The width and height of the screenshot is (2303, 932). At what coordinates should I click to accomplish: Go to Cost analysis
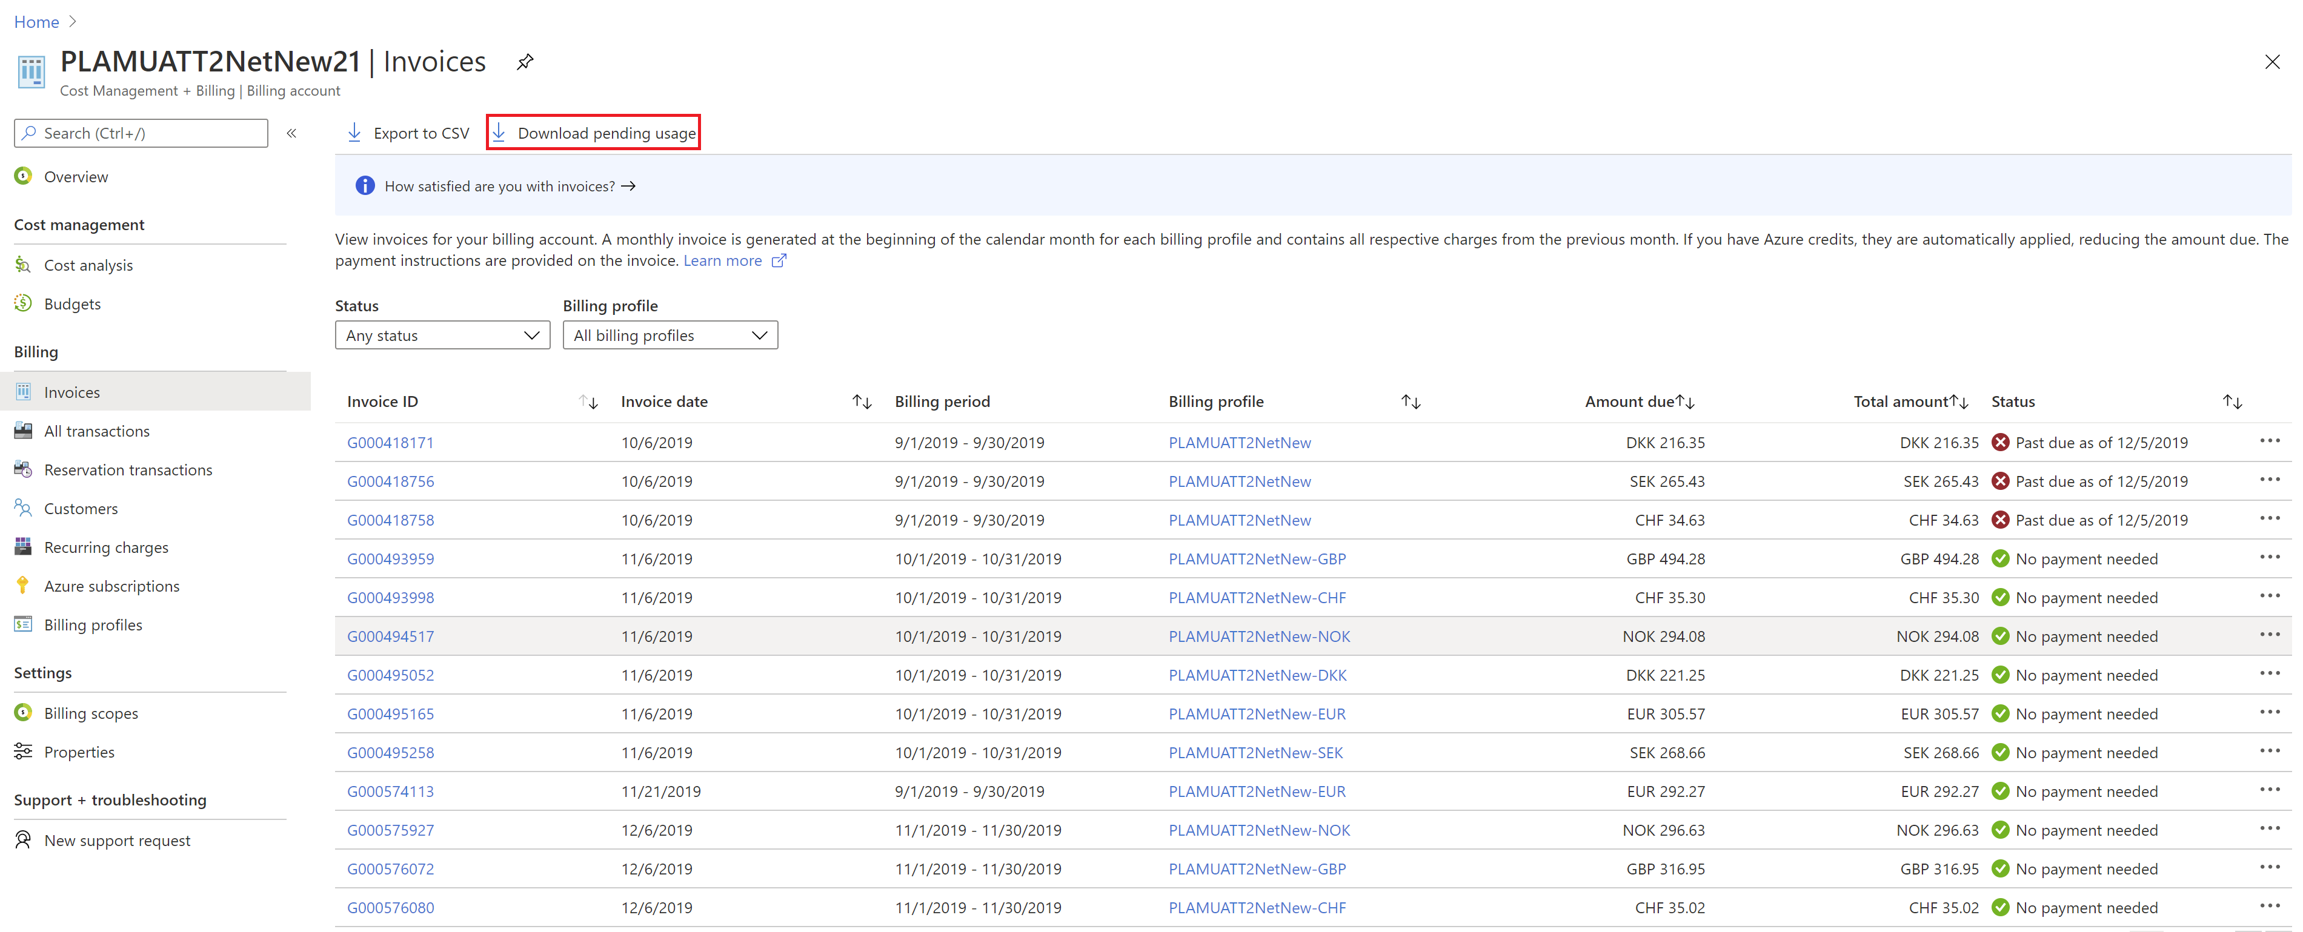88,265
